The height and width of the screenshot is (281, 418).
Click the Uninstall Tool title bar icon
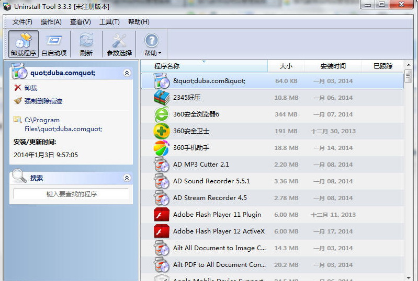click(7, 6)
